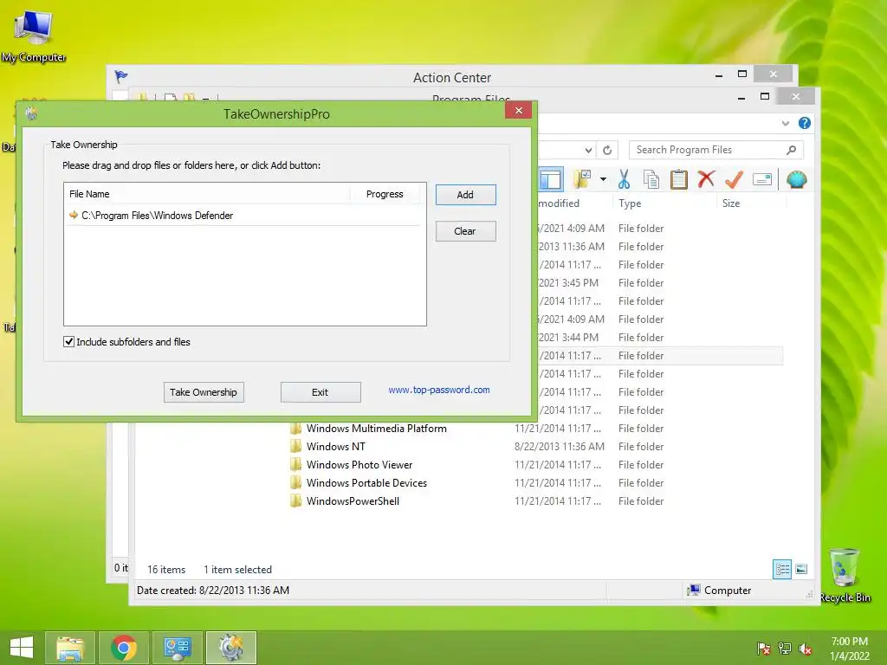Click the Action Center flag tray icon
This screenshot has height=665, width=887.
pyautogui.click(x=763, y=649)
